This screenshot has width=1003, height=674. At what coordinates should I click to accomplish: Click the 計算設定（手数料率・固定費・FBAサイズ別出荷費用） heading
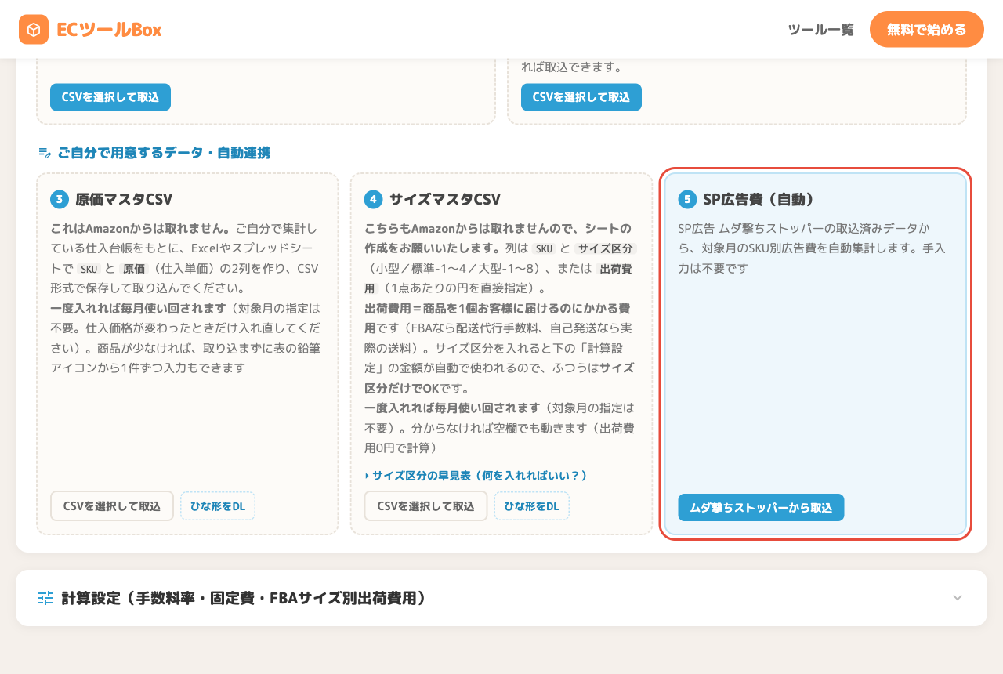click(x=246, y=598)
